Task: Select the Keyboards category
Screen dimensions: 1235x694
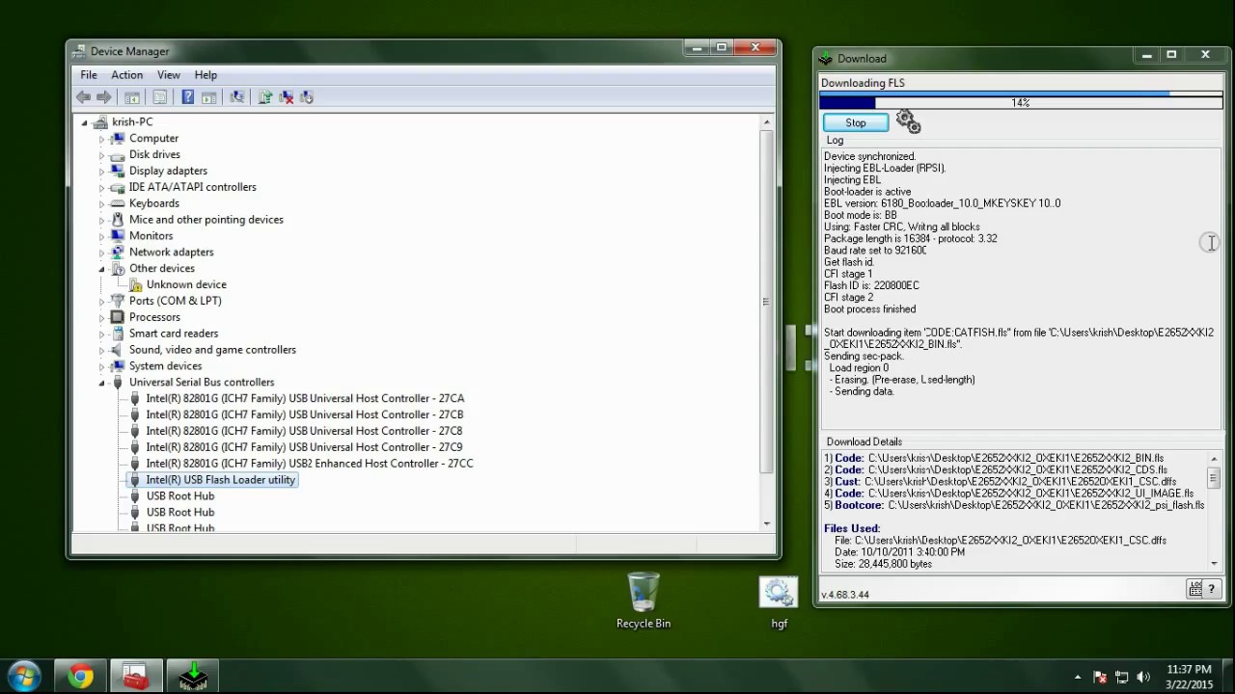Action: click(154, 203)
